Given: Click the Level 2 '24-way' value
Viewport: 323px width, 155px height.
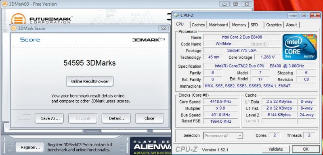Looking at the screenshot, I should coord(306,115).
